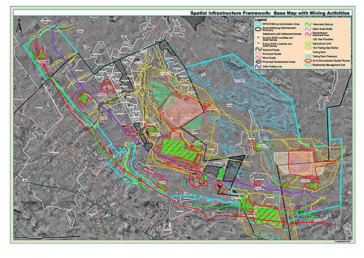
Task: Click the red Air & Groundwater Quality Plumes symbol
Action: point(308,61)
